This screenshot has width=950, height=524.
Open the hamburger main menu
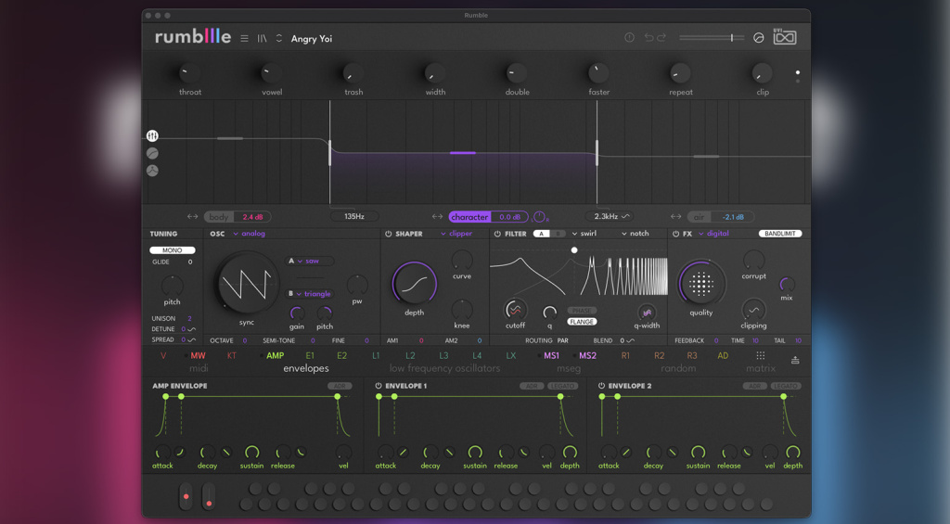[244, 38]
